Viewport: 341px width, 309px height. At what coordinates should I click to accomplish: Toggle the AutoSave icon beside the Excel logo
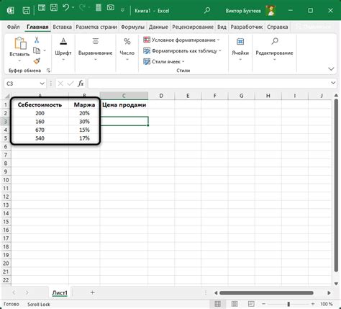point(26,10)
